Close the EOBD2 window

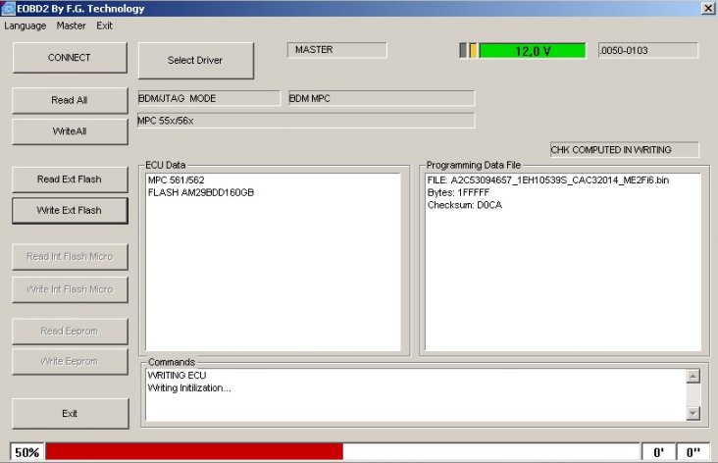click(708, 8)
